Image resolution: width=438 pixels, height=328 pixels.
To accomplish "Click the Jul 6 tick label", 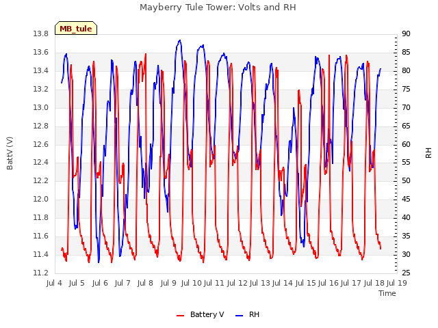I will click(100, 283).
